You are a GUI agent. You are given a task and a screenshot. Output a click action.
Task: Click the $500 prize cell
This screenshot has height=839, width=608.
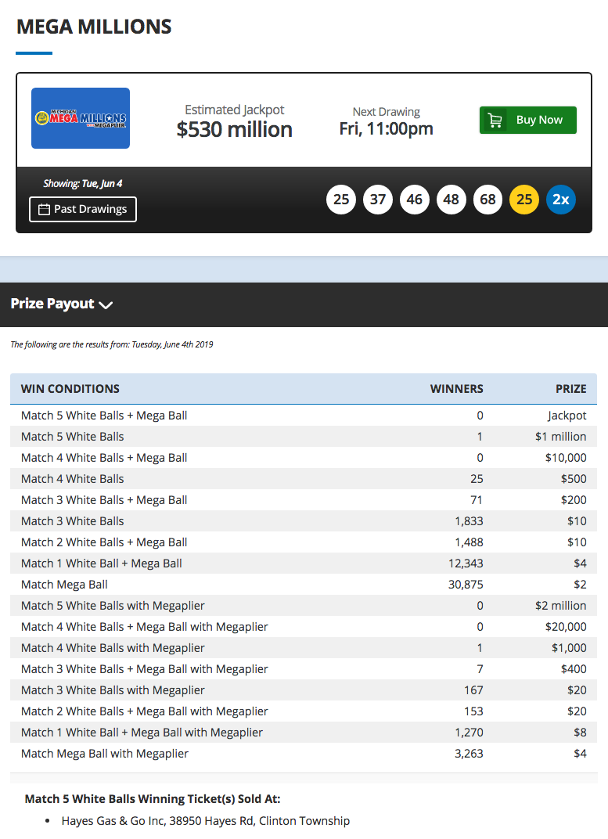coord(574,479)
